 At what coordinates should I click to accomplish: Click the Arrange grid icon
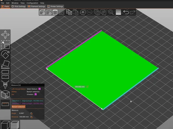61,12
